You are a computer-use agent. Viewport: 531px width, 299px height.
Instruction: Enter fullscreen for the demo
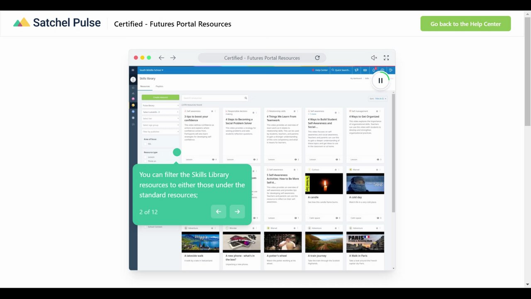click(x=386, y=58)
